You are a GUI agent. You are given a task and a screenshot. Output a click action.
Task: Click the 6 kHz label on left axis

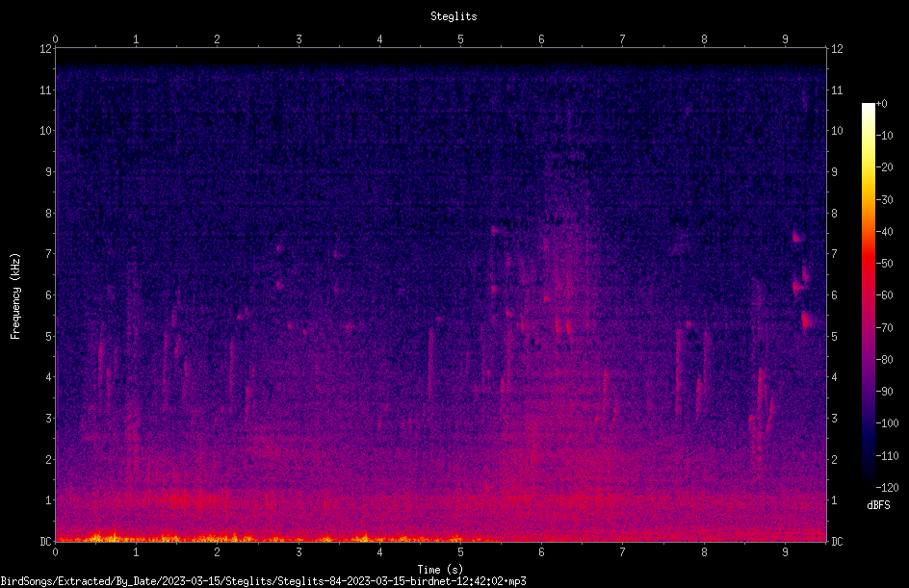pyautogui.click(x=49, y=294)
